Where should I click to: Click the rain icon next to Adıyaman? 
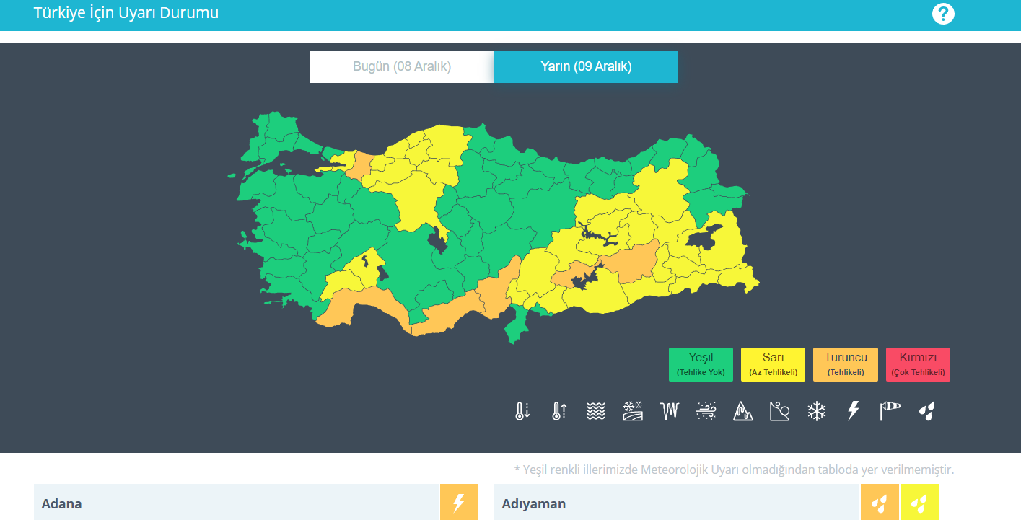click(x=880, y=502)
